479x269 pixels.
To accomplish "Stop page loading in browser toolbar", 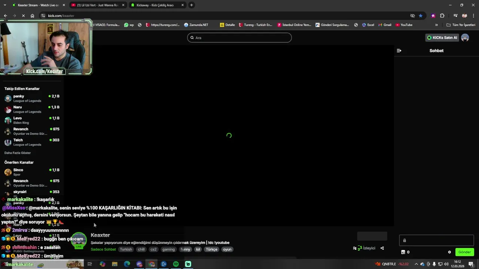I will (x=23, y=16).
